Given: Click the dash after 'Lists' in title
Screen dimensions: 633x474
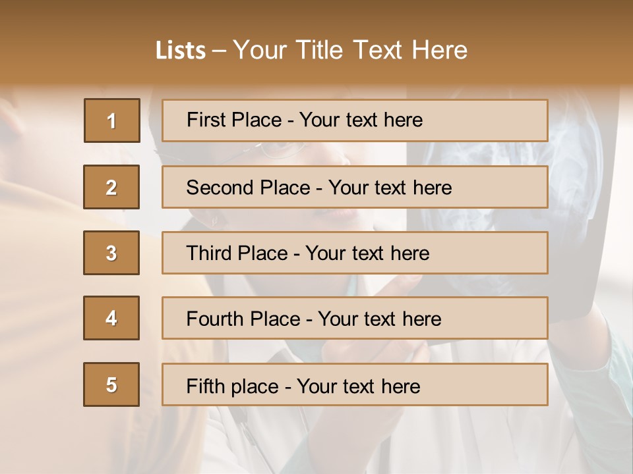Looking at the screenshot, I should 219,50.
